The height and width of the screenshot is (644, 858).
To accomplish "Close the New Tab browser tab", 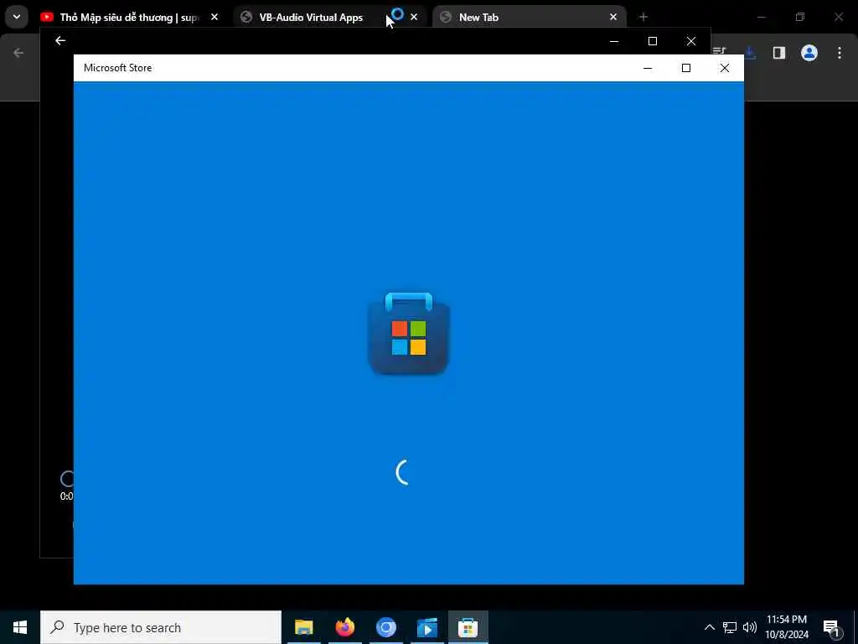I will (612, 17).
